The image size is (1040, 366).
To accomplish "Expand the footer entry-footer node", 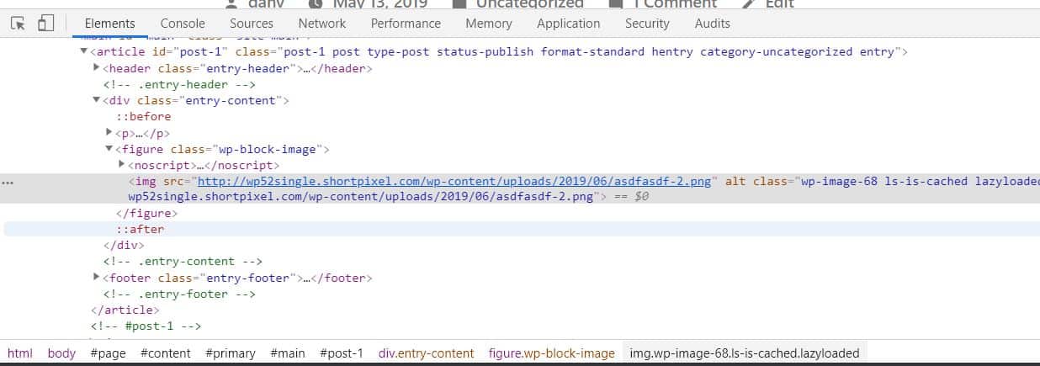I will 97,278.
